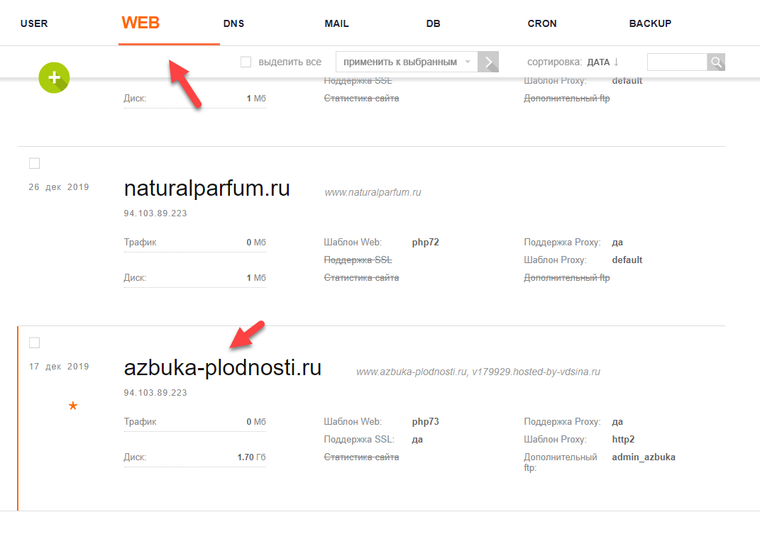Open the WEB tab
The width and height of the screenshot is (760, 534).
click(141, 23)
